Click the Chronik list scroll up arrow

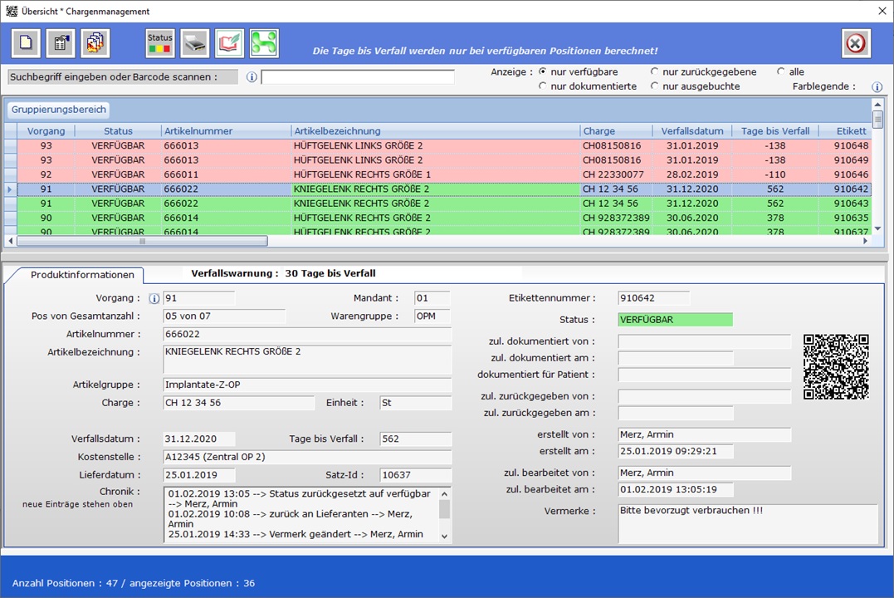click(445, 494)
